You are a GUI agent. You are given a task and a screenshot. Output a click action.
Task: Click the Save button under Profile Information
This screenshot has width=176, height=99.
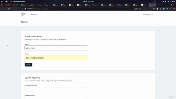pyautogui.click(x=28, y=65)
